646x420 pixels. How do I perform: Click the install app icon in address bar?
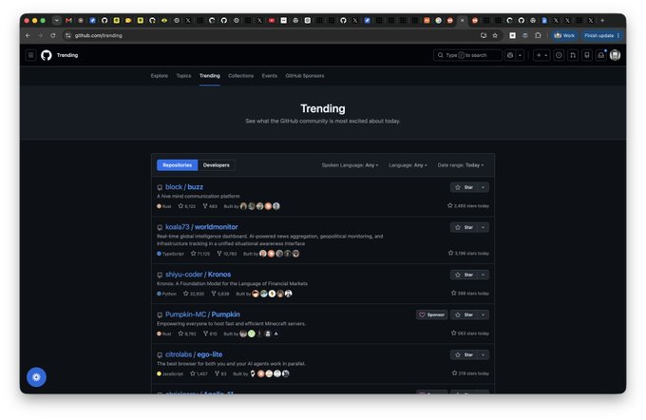484,35
